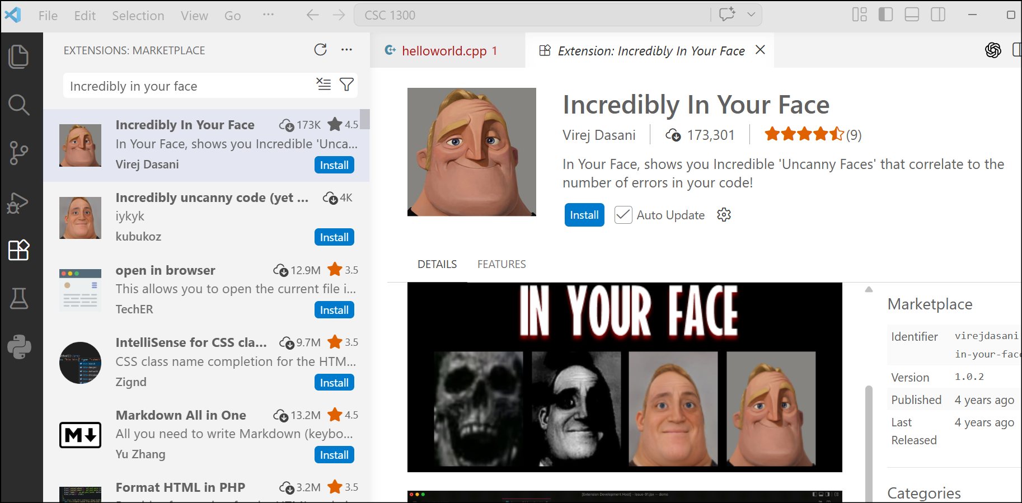Open the View menu
Screen dimensions: 1022x503
[x=194, y=16]
